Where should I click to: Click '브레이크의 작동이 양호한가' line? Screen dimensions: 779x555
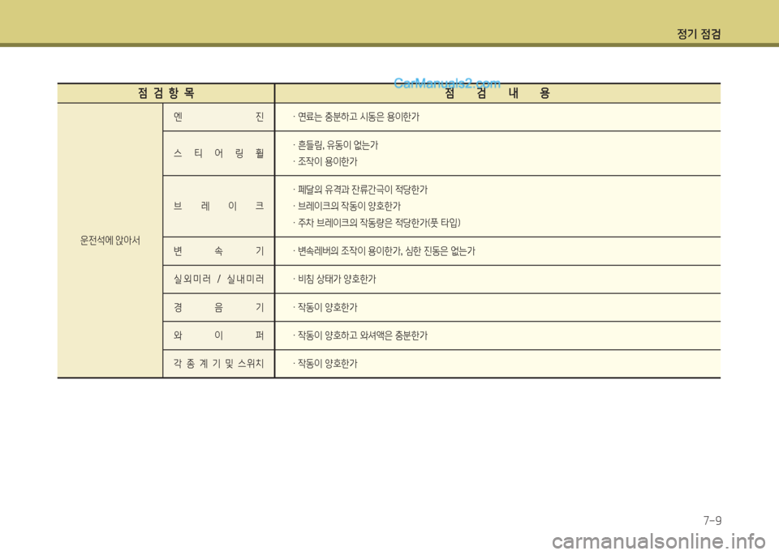349,207
